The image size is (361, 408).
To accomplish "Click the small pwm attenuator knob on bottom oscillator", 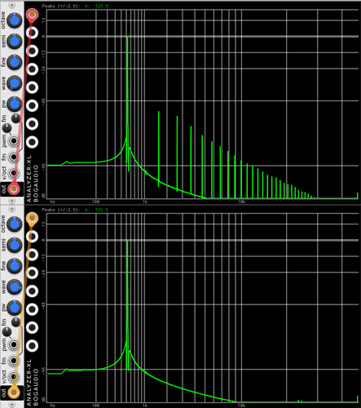I will [x=7, y=331].
